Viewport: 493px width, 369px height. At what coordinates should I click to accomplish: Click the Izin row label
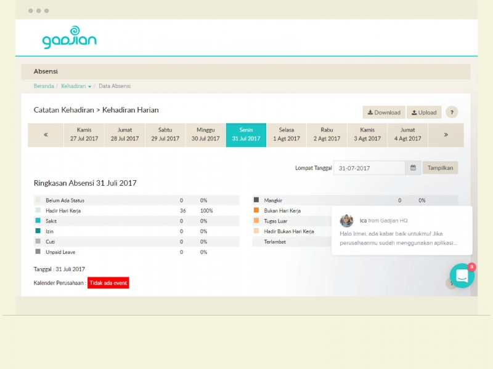tap(49, 232)
